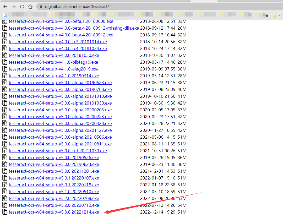Open link v4.0.0-beta.4.20180912-missing-dlls.exe
This screenshot has width=283, height=223.
point(74,28)
